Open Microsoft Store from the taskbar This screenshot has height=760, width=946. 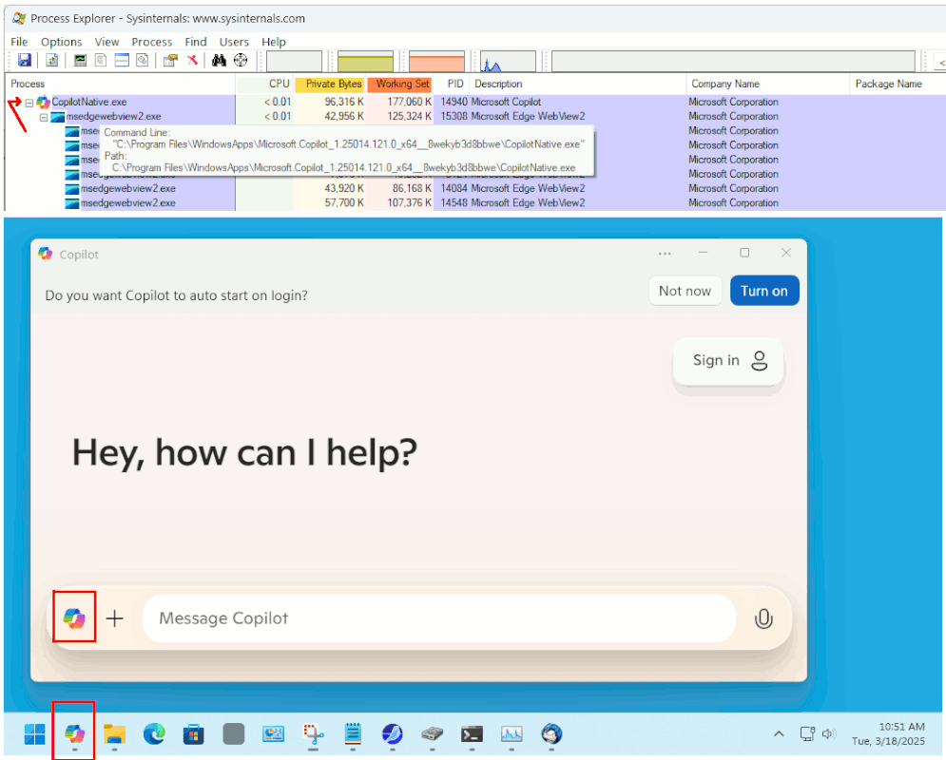(194, 734)
